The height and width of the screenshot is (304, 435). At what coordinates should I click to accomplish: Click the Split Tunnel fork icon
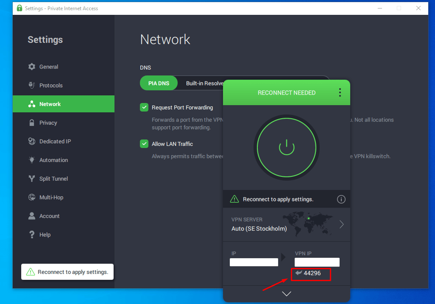pyautogui.click(x=32, y=179)
